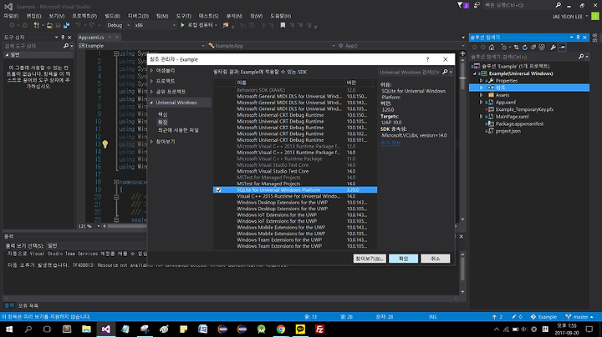Click the Windows Start button

(9, 329)
